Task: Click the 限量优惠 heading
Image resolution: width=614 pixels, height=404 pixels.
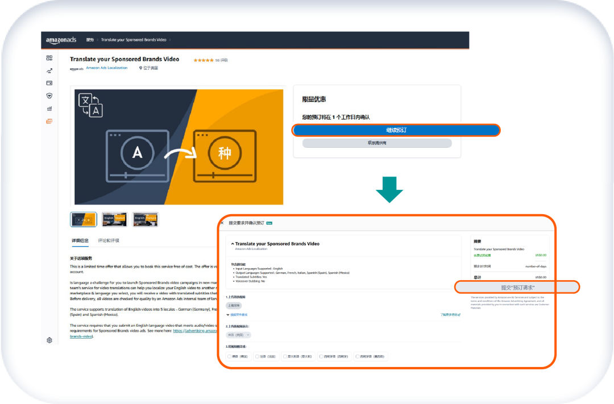Action: click(314, 99)
